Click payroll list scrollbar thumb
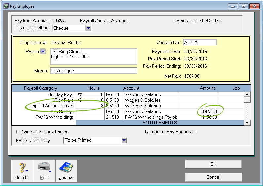This screenshot has height=186, width=263. pos(247,100)
